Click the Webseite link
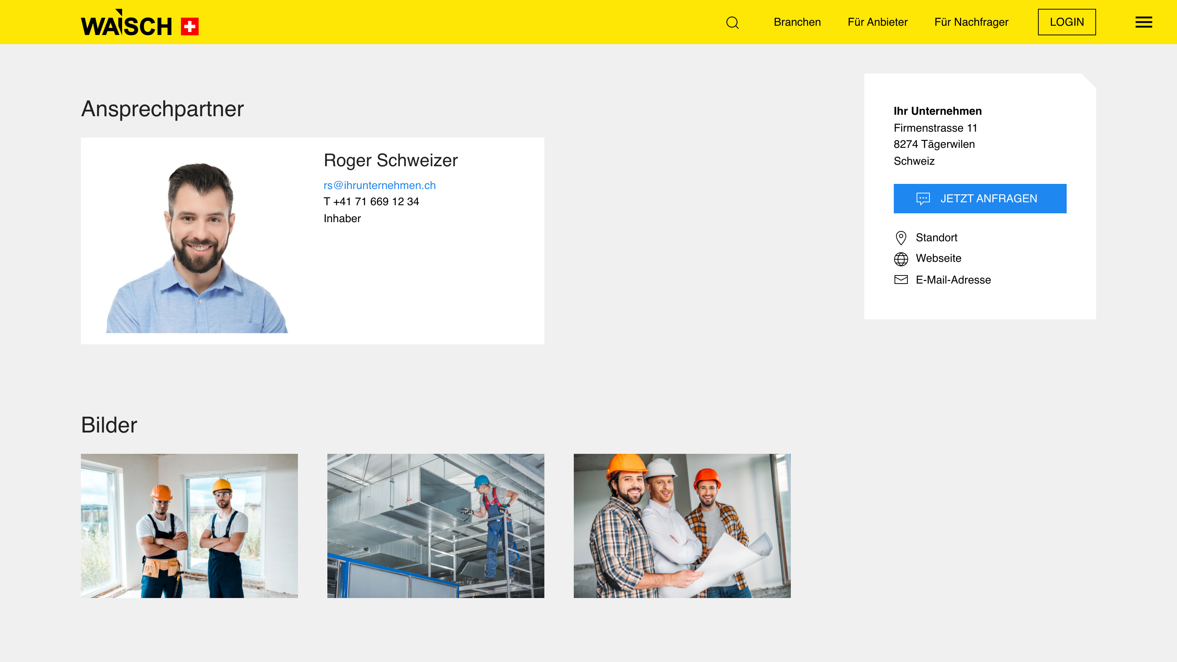Image resolution: width=1177 pixels, height=662 pixels. [938, 258]
